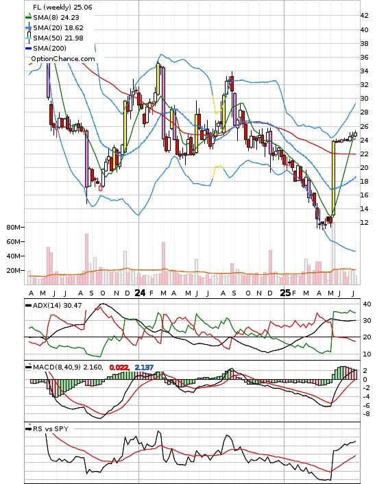Click the 80M volume axis label
Image resolution: width=388 pixels, height=484 pixels.
(x=13, y=228)
